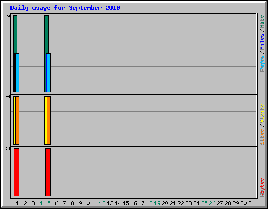
Task: Click the middle panel scale value 1
Action: tap(8, 97)
